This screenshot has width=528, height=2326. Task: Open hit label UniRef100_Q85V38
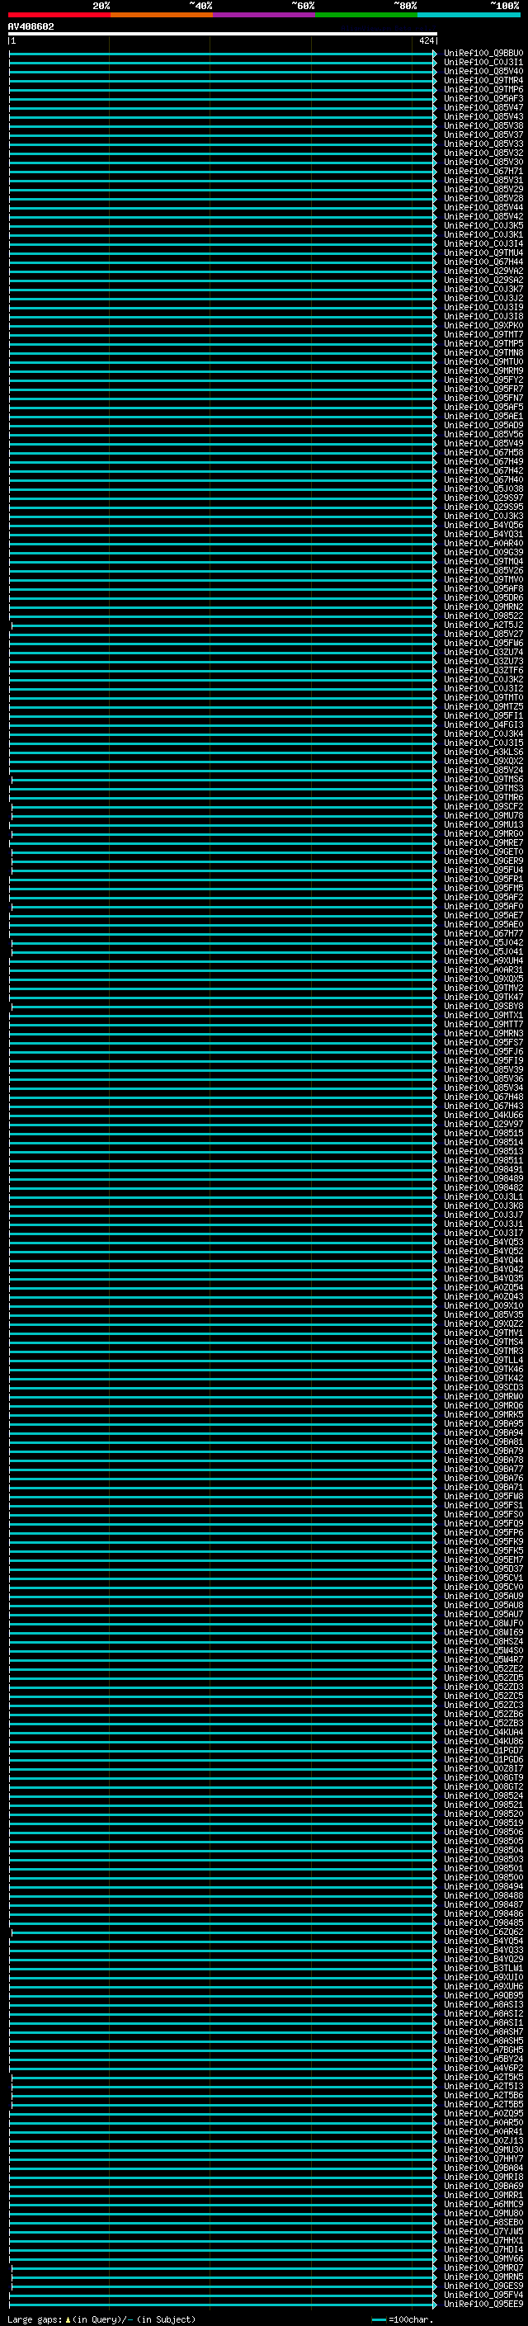point(483,125)
